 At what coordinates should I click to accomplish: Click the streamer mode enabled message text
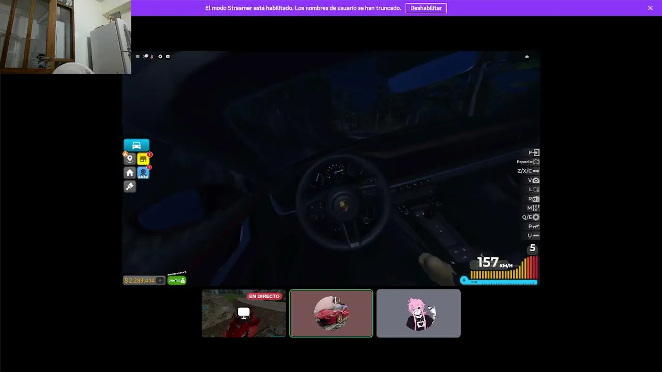point(303,8)
